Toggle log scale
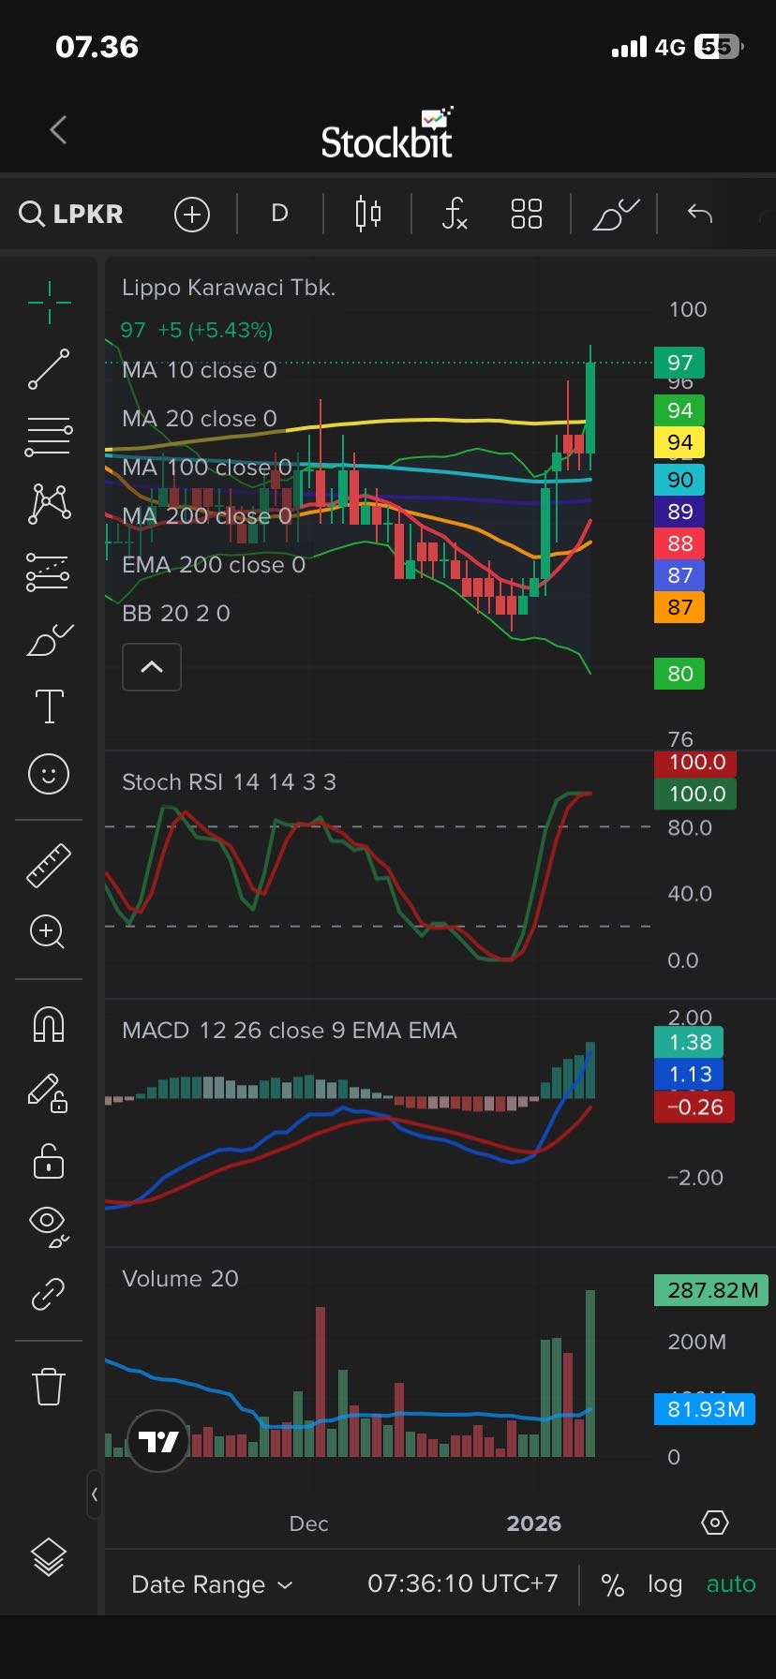This screenshot has height=1679, width=776. 664,1584
